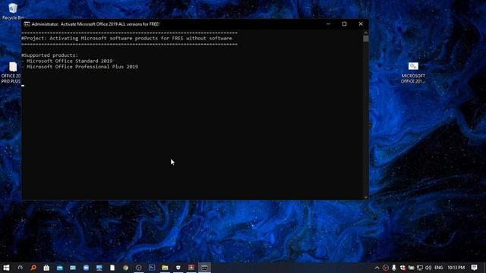
Task: Click the '#Project: Activating Microsoft software' line
Action: point(127,39)
